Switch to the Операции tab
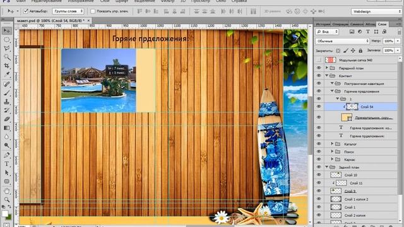Viewport: 404px width, 227px height. 340,24
